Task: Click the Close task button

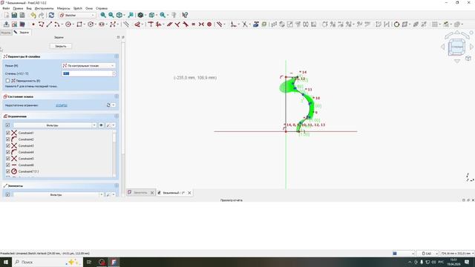Action: [x=61, y=46]
